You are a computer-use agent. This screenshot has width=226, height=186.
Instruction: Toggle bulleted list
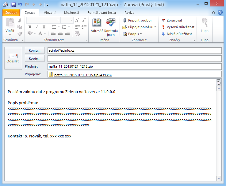(x=54, y=27)
